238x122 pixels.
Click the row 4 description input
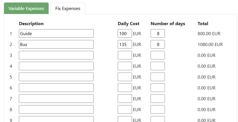click(x=56, y=66)
